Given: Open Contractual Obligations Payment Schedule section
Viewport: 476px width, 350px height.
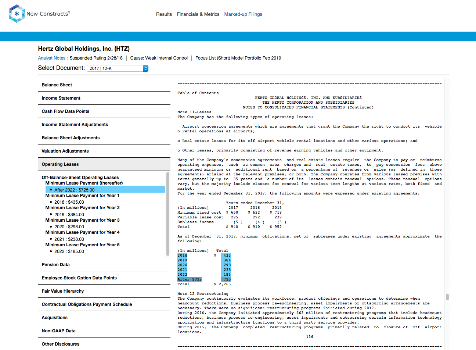Looking at the screenshot, I should [104, 304].
